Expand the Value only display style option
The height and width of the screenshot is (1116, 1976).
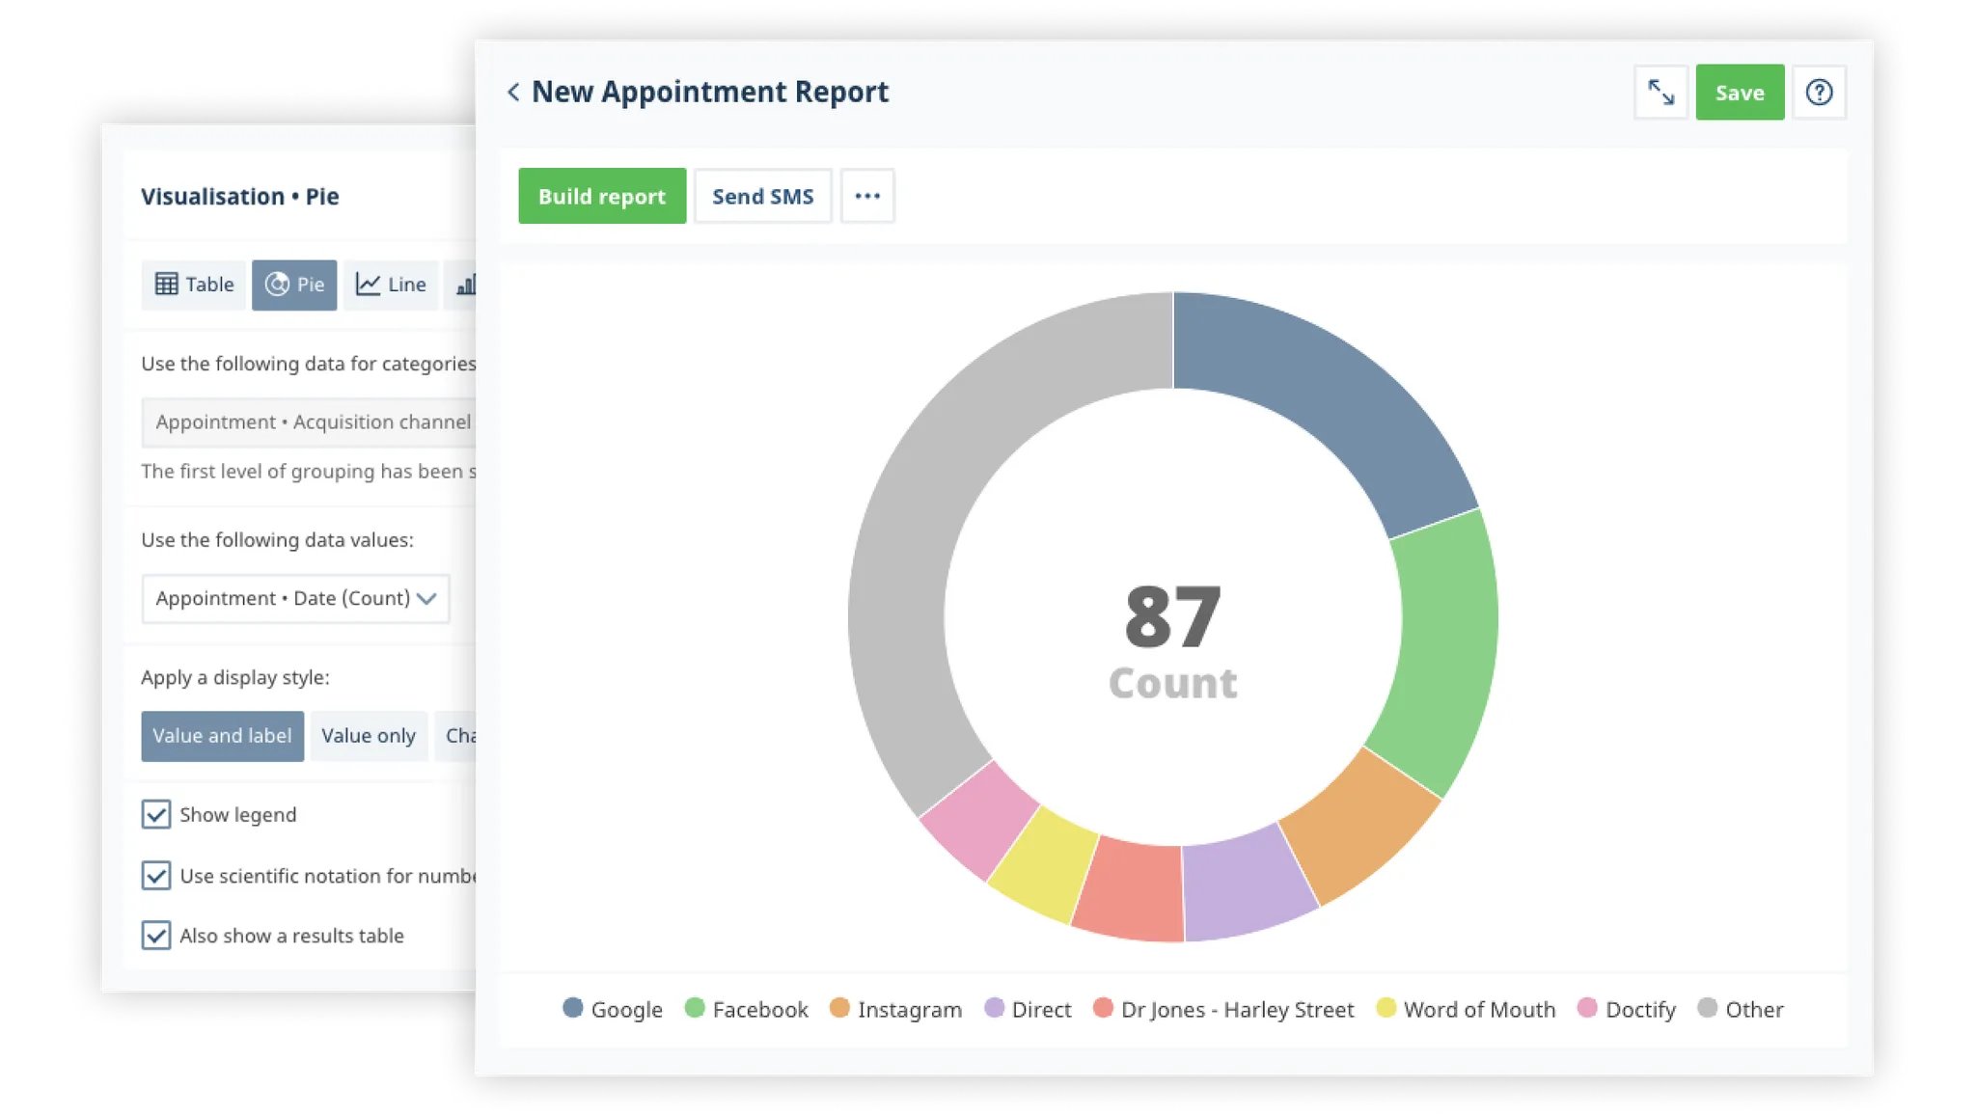click(x=368, y=736)
